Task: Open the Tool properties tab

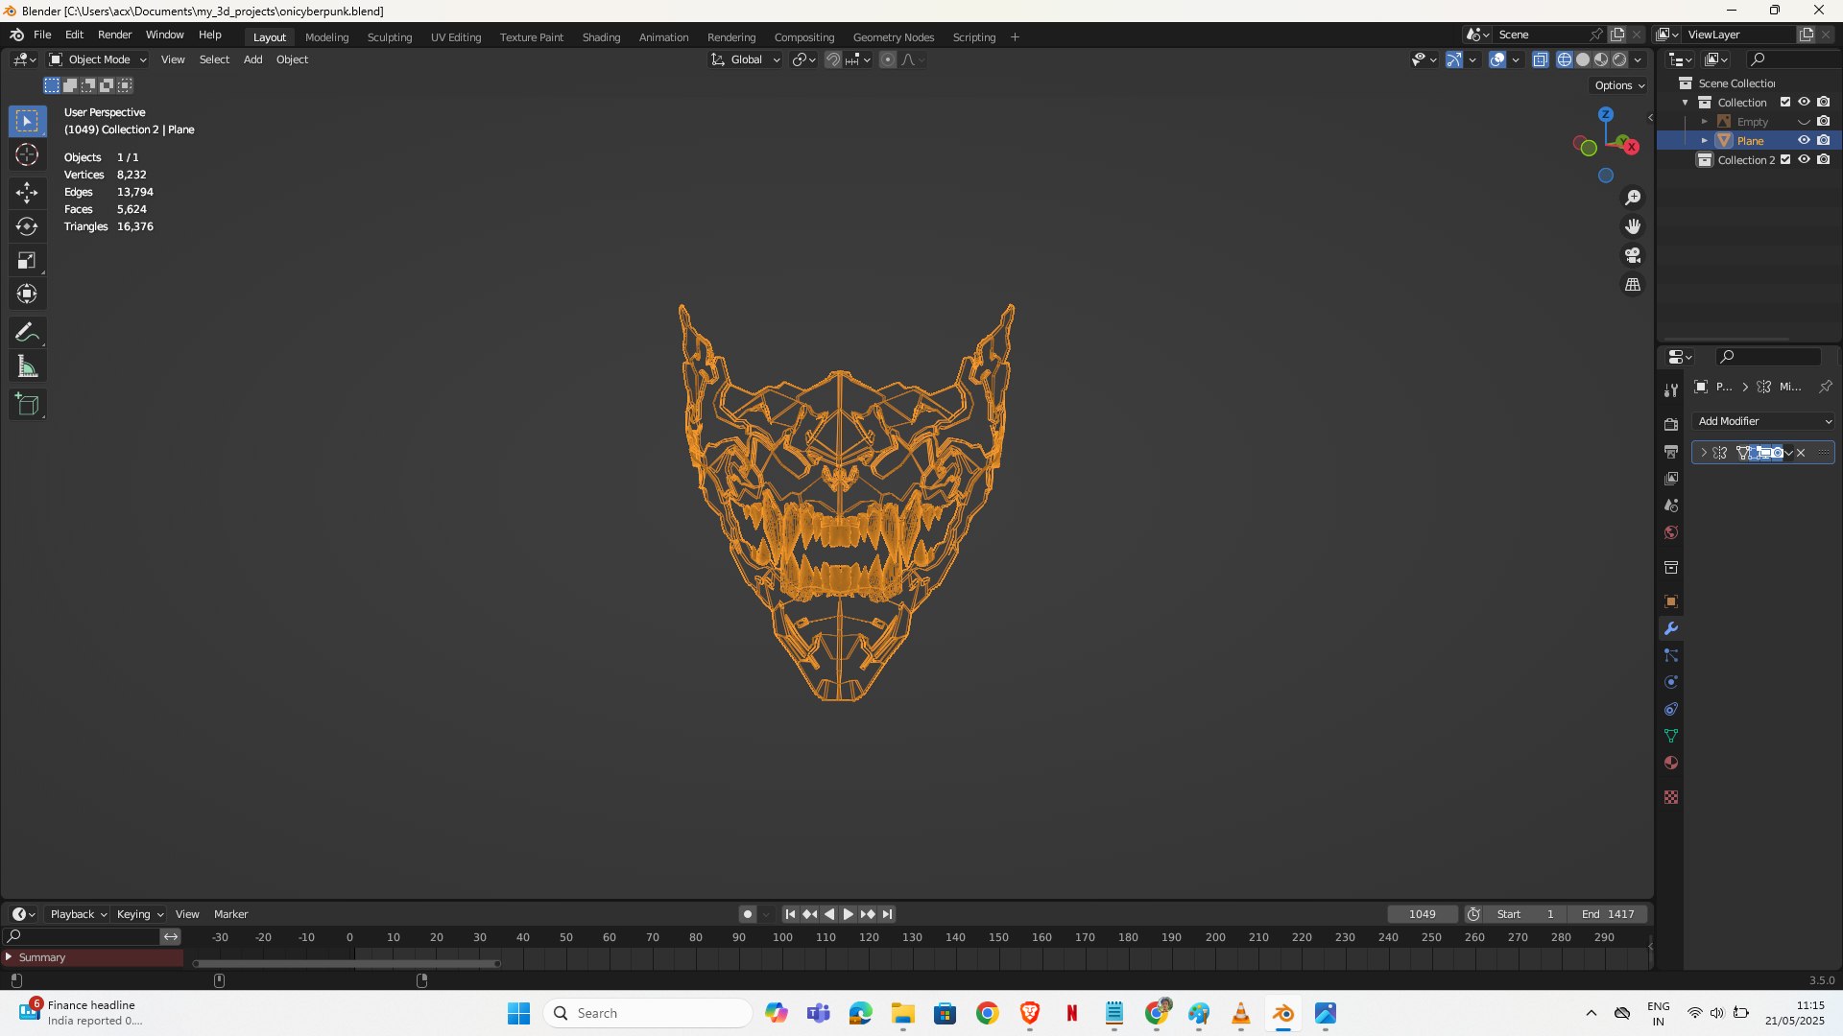Action: [1671, 390]
